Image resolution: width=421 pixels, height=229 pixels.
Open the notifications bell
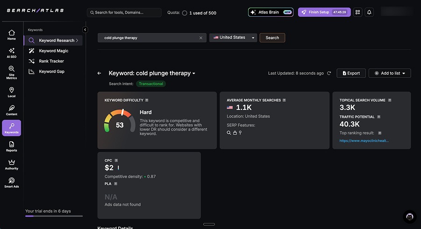tap(369, 12)
